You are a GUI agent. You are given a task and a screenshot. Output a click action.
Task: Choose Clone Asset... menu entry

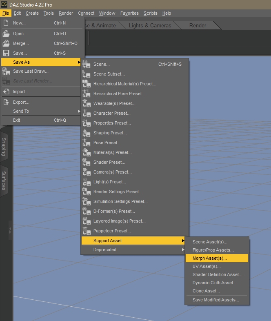pyautogui.click(x=217, y=291)
